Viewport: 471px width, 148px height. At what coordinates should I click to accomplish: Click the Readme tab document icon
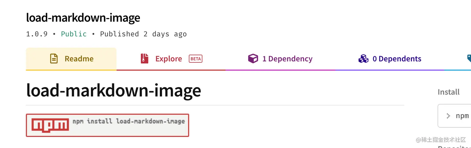[54, 59]
